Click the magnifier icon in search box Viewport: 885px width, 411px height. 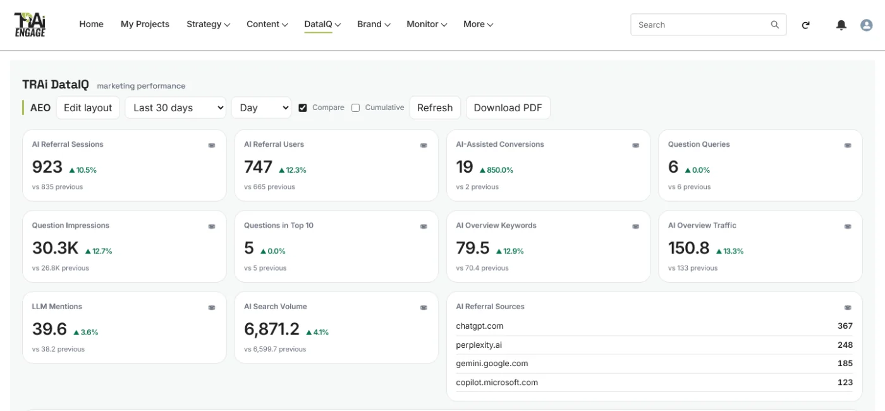click(775, 25)
